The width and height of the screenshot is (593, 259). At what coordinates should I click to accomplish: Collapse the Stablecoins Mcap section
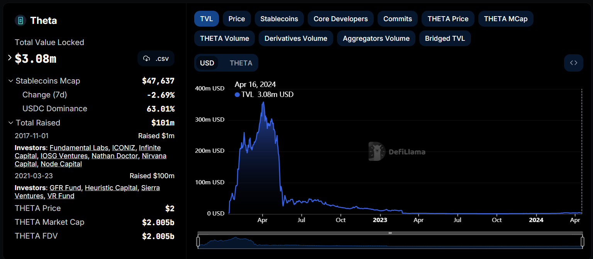[x=10, y=81]
